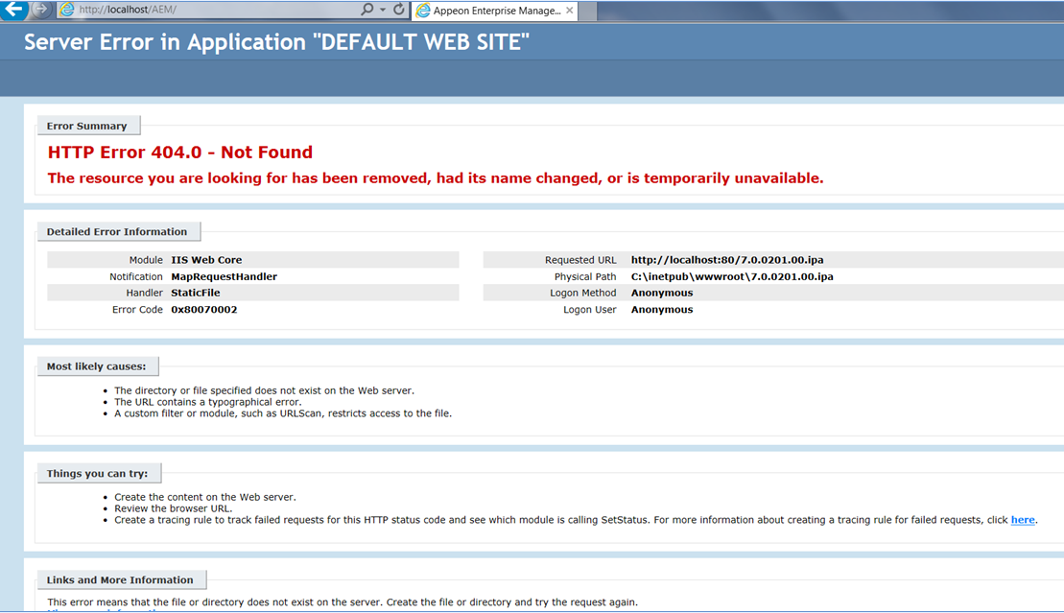Click the 'Things you can try:' section label
The width and height of the screenshot is (1064, 613).
point(97,473)
